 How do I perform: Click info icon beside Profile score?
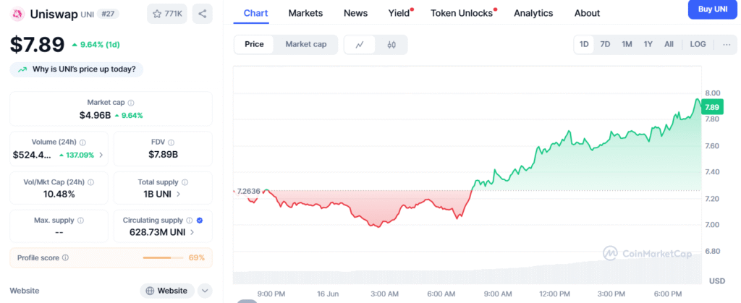65,257
